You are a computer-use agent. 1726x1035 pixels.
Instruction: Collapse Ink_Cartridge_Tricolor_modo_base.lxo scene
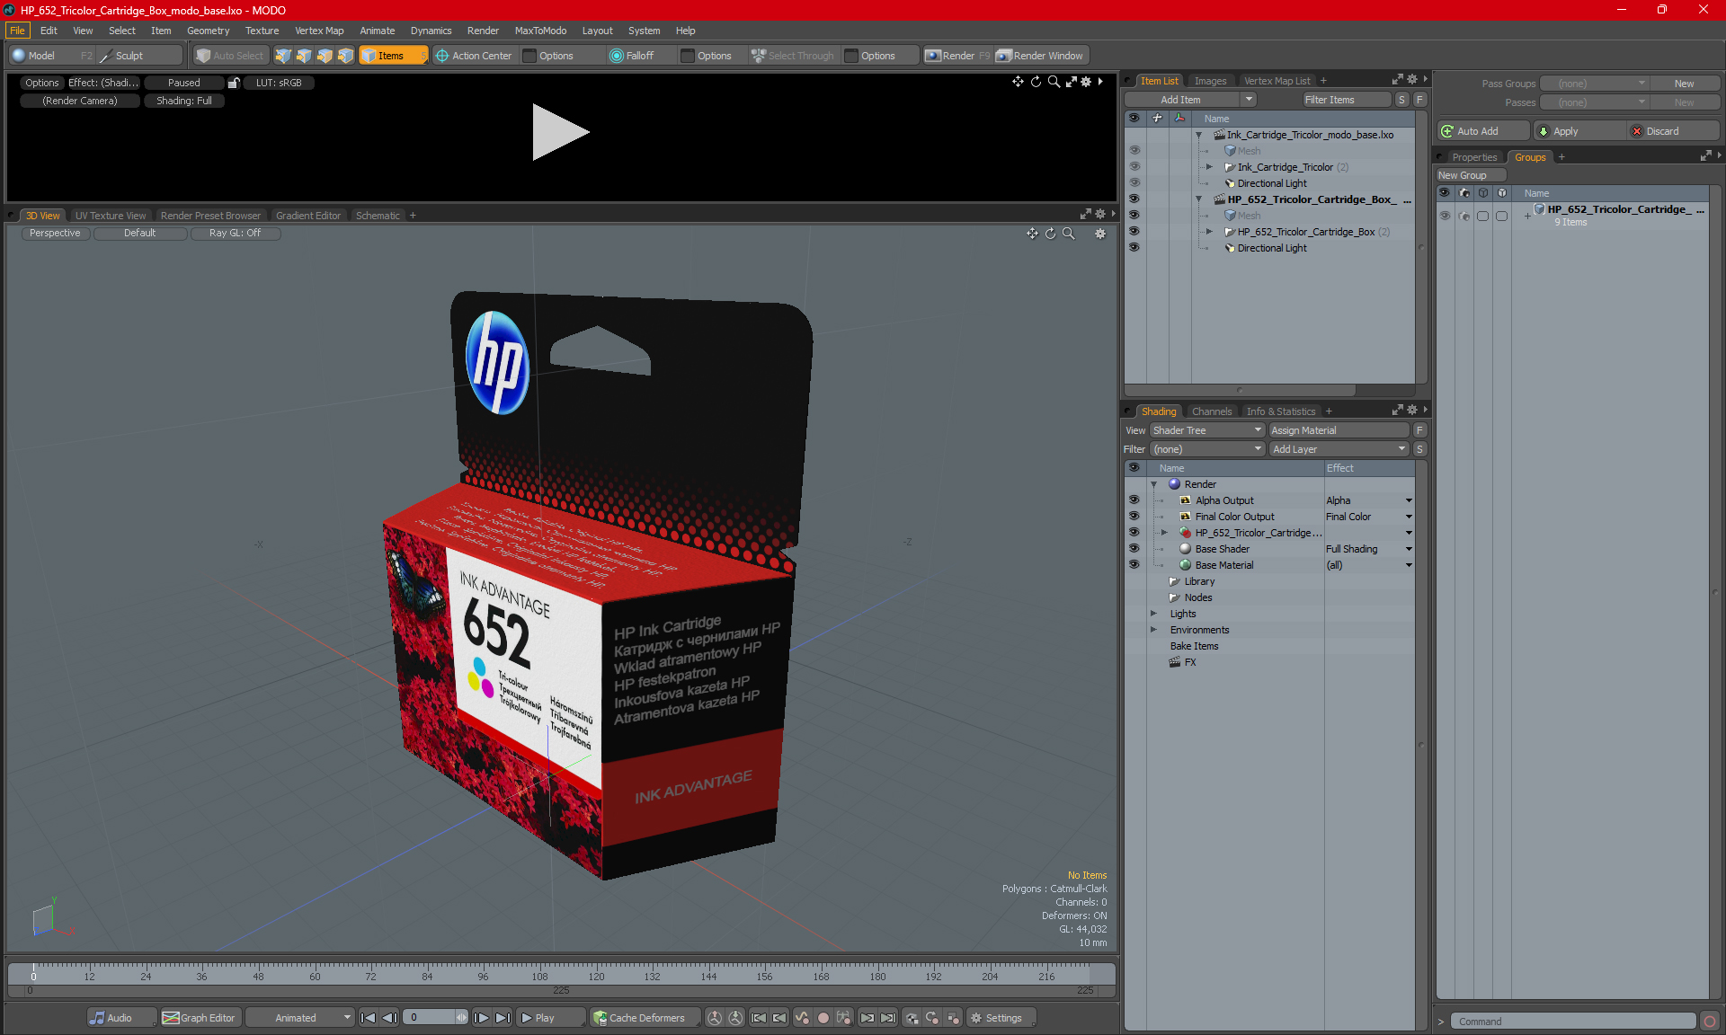[x=1198, y=135]
